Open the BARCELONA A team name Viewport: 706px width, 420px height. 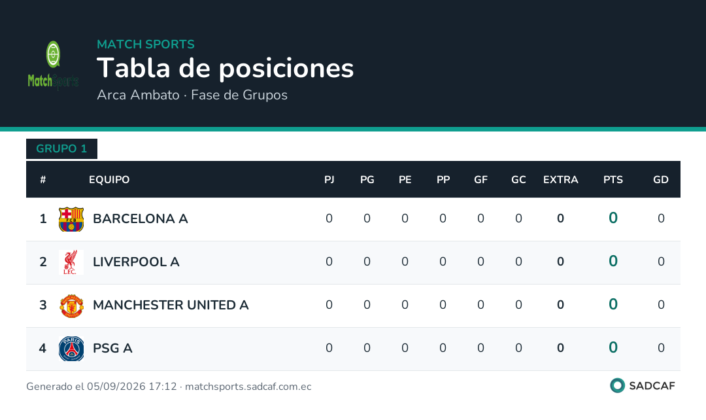coord(140,219)
